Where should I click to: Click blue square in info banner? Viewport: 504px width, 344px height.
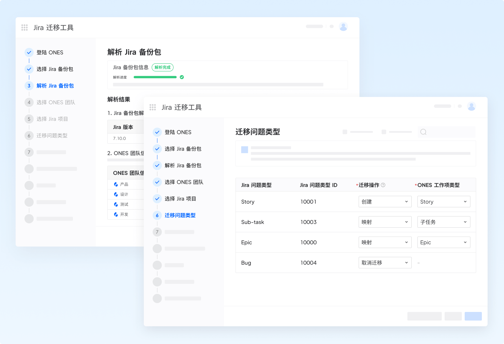tap(245, 150)
